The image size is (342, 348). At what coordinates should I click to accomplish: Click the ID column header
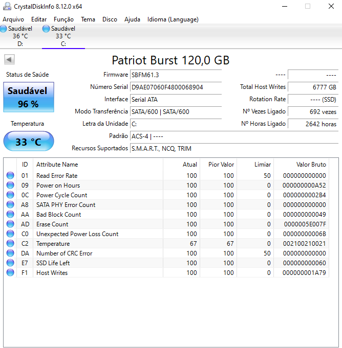click(x=25, y=165)
